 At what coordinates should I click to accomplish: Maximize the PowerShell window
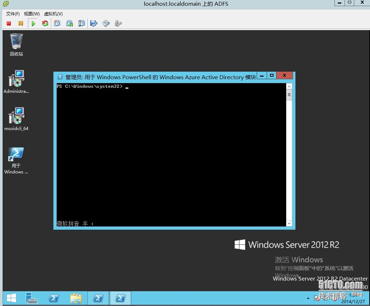[x=272, y=76]
